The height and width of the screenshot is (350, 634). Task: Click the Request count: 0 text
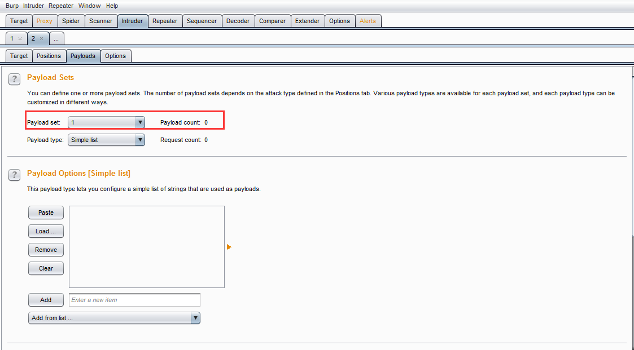click(184, 140)
